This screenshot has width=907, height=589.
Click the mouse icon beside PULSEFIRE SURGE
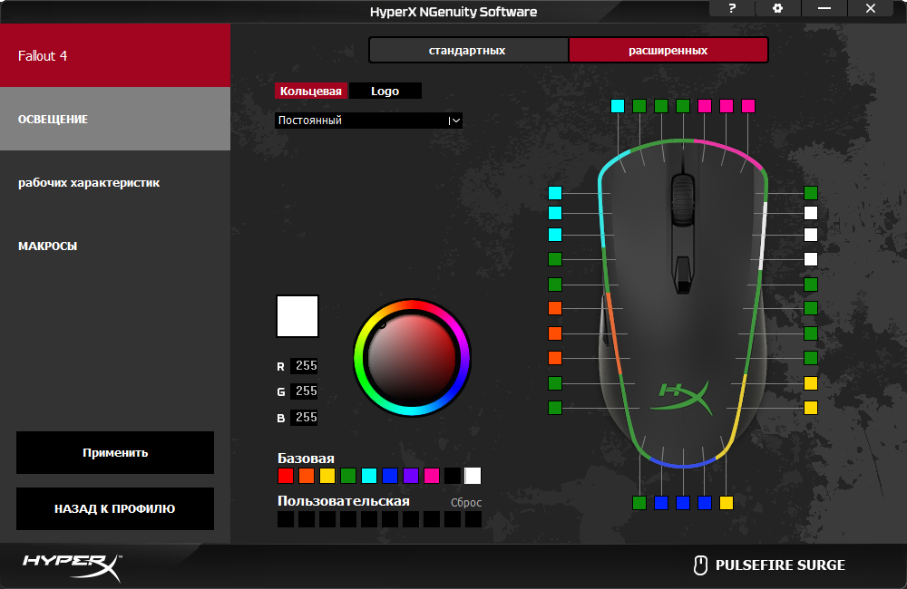(x=700, y=565)
